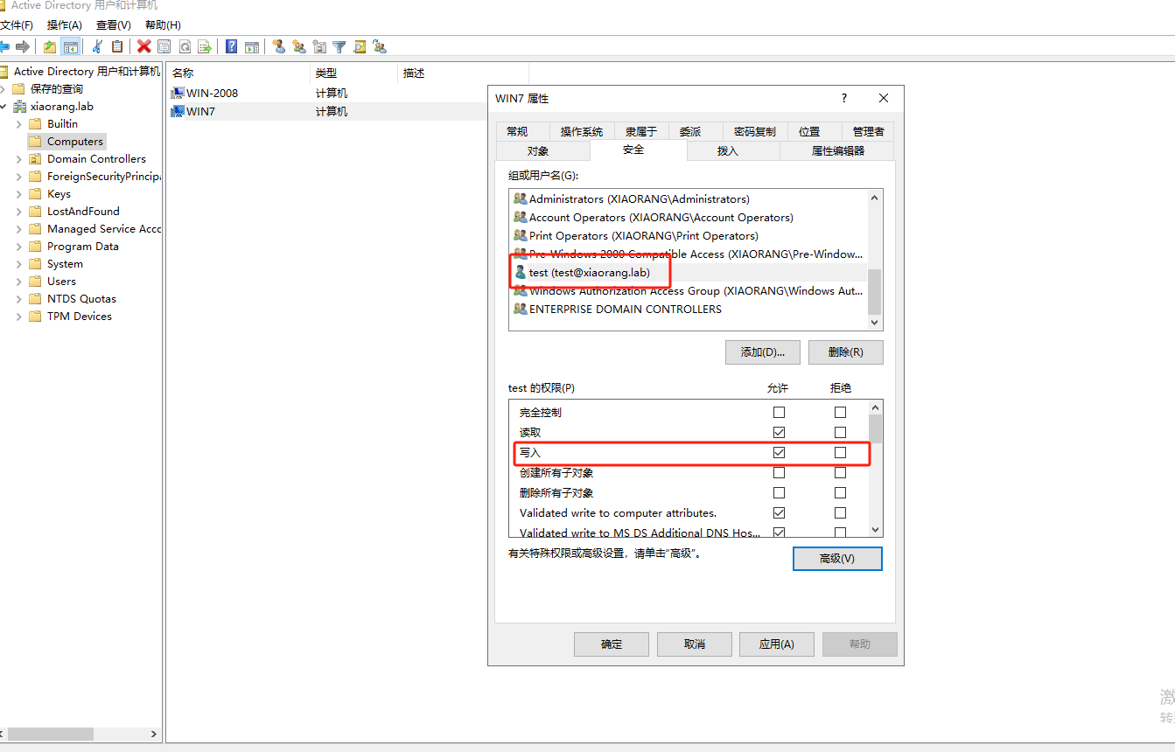Select the 名称 column header

point(239,73)
